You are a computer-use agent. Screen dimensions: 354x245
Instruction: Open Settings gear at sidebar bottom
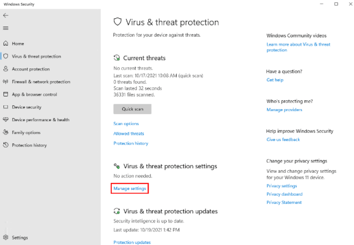point(6,237)
